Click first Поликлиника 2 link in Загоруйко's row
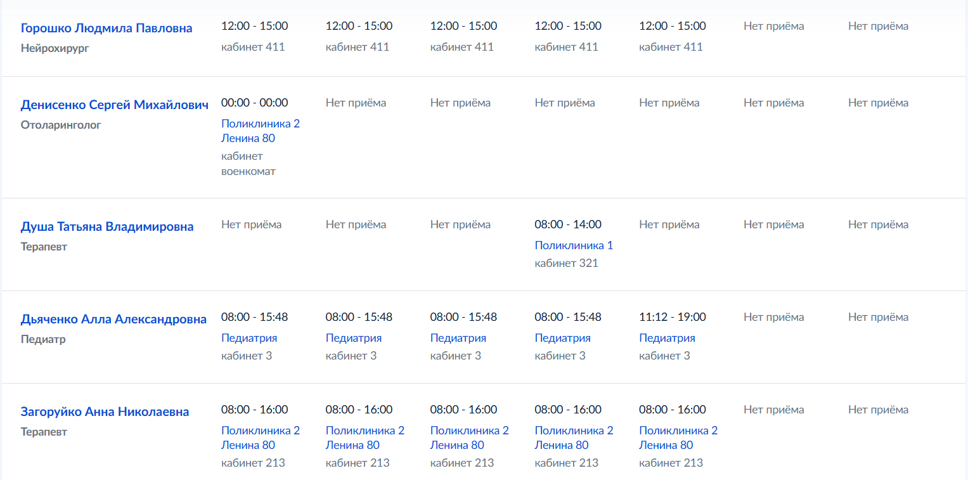Image resolution: width=968 pixels, height=480 pixels. pyautogui.click(x=261, y=438)
